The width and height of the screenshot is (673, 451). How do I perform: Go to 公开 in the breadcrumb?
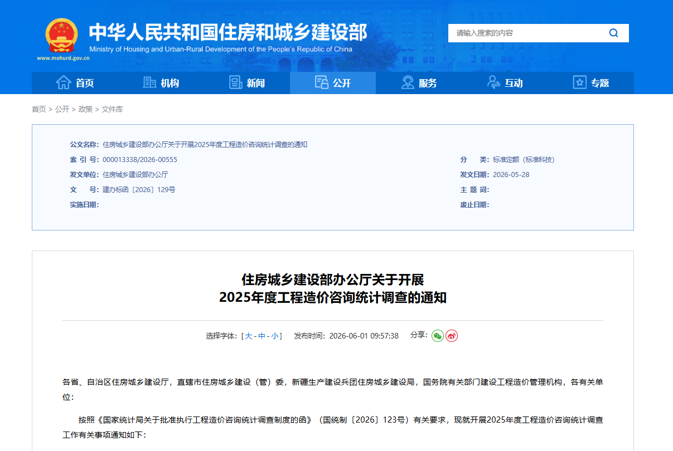point(62,109)
